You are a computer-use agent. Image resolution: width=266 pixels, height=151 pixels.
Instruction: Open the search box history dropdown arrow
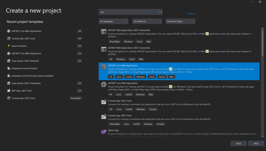point(161,12)
